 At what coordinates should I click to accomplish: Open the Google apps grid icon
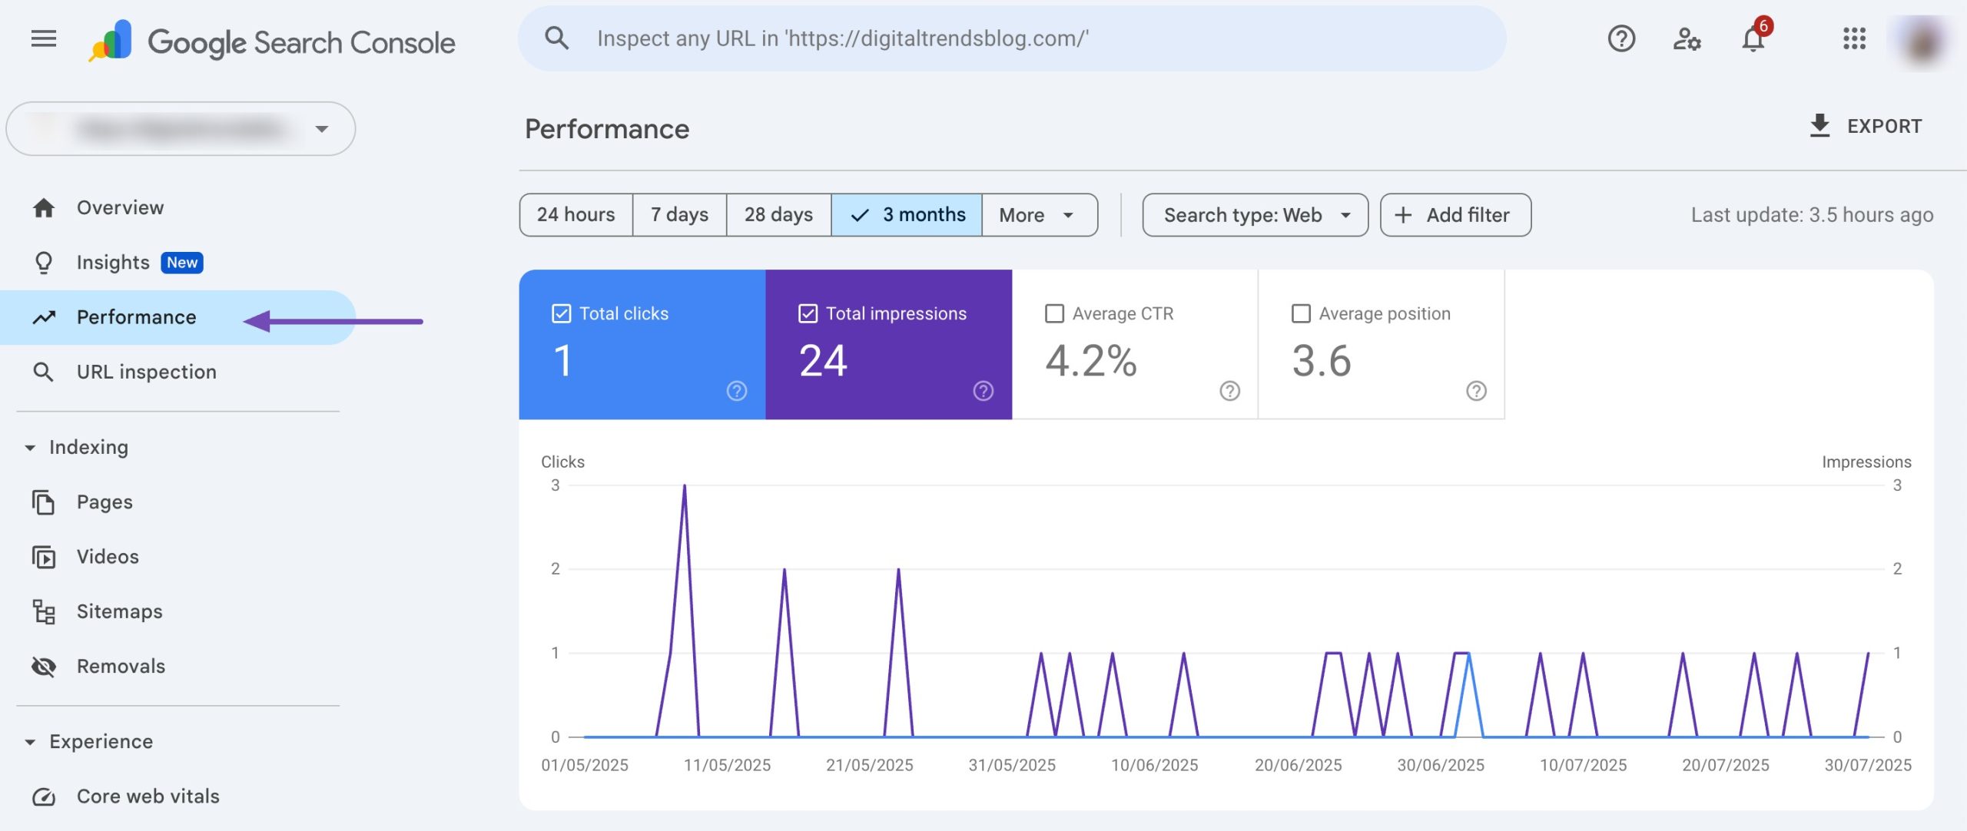tap(1854, 38)
